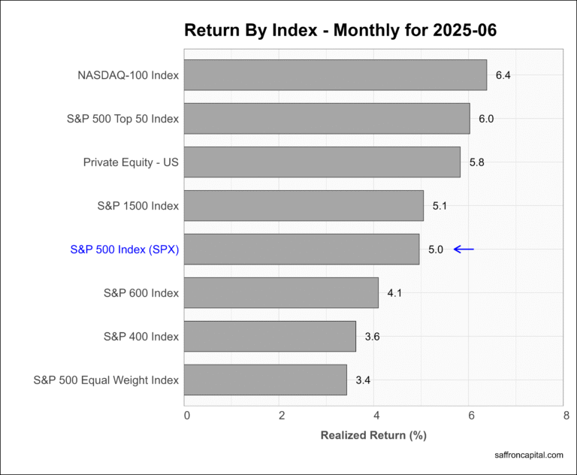Select the NASDAQ-100 Index bar

coord(335,75)
